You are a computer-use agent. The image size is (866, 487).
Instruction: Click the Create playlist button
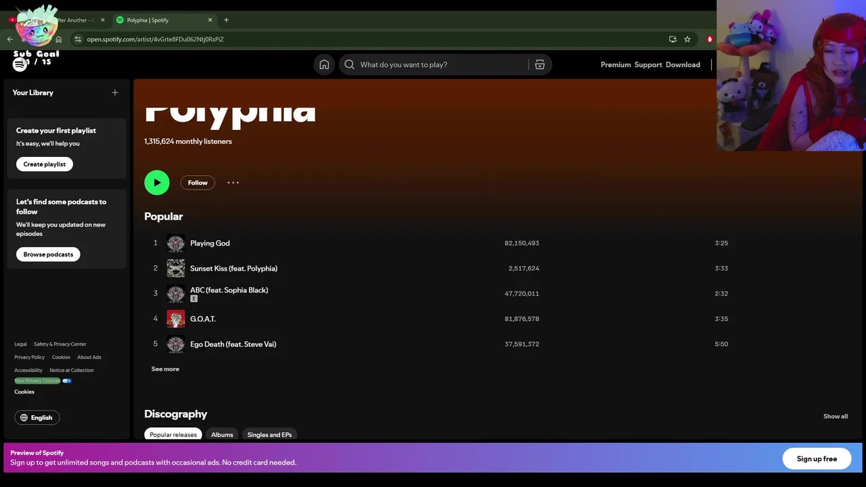tap(45, 164)
